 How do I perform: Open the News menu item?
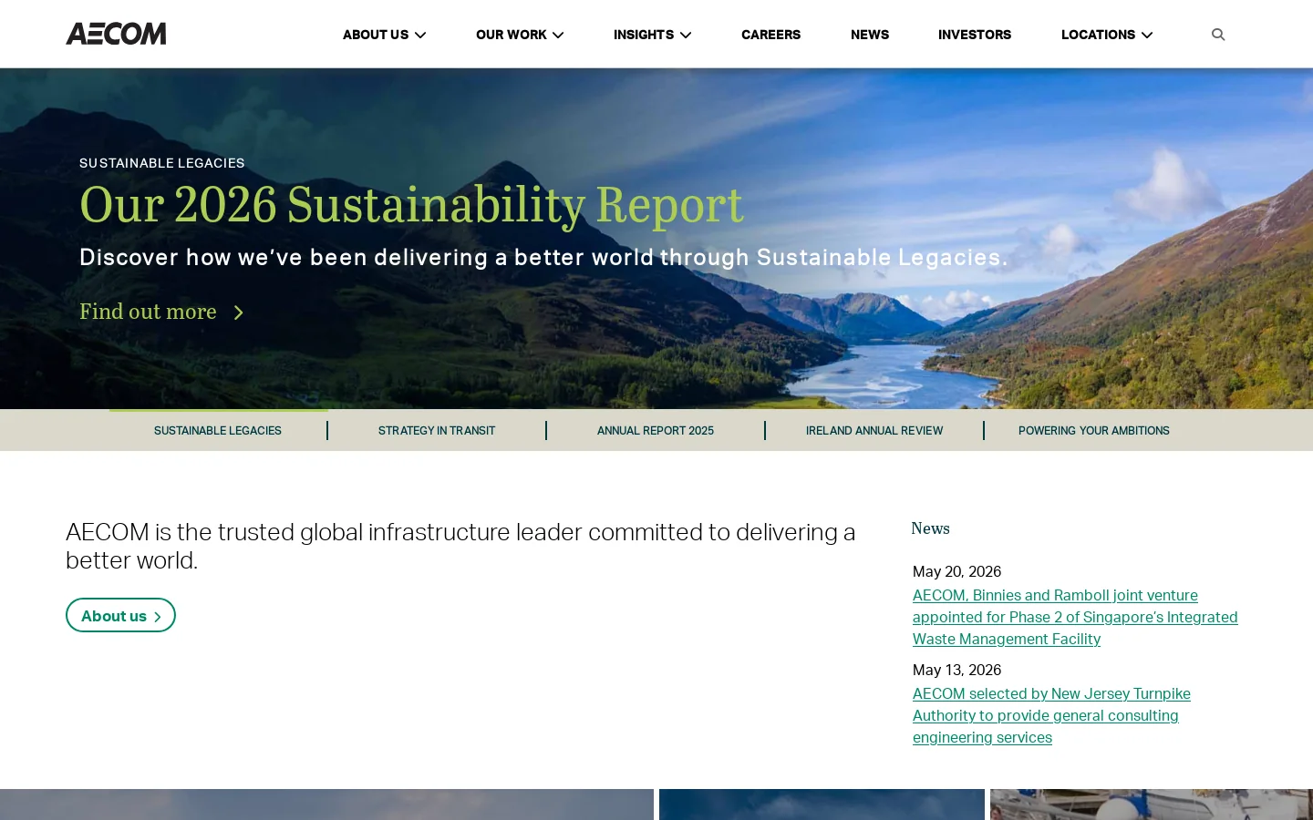(x=870, y=35)
